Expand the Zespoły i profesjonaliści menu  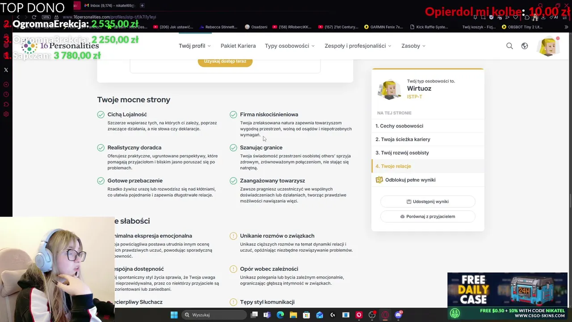[358, 46]
